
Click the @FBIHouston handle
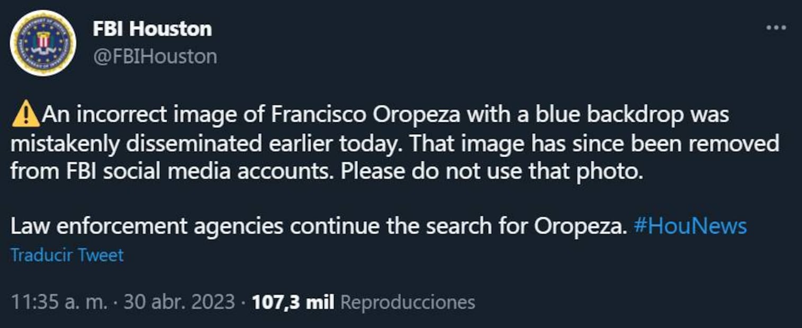(x=155, y=56)
